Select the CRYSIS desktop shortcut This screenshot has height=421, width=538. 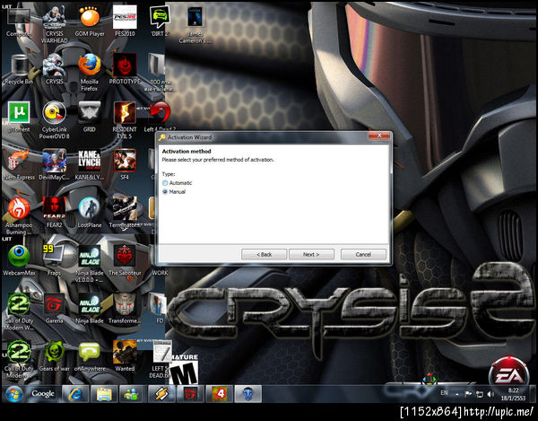(x=54, y=69)
